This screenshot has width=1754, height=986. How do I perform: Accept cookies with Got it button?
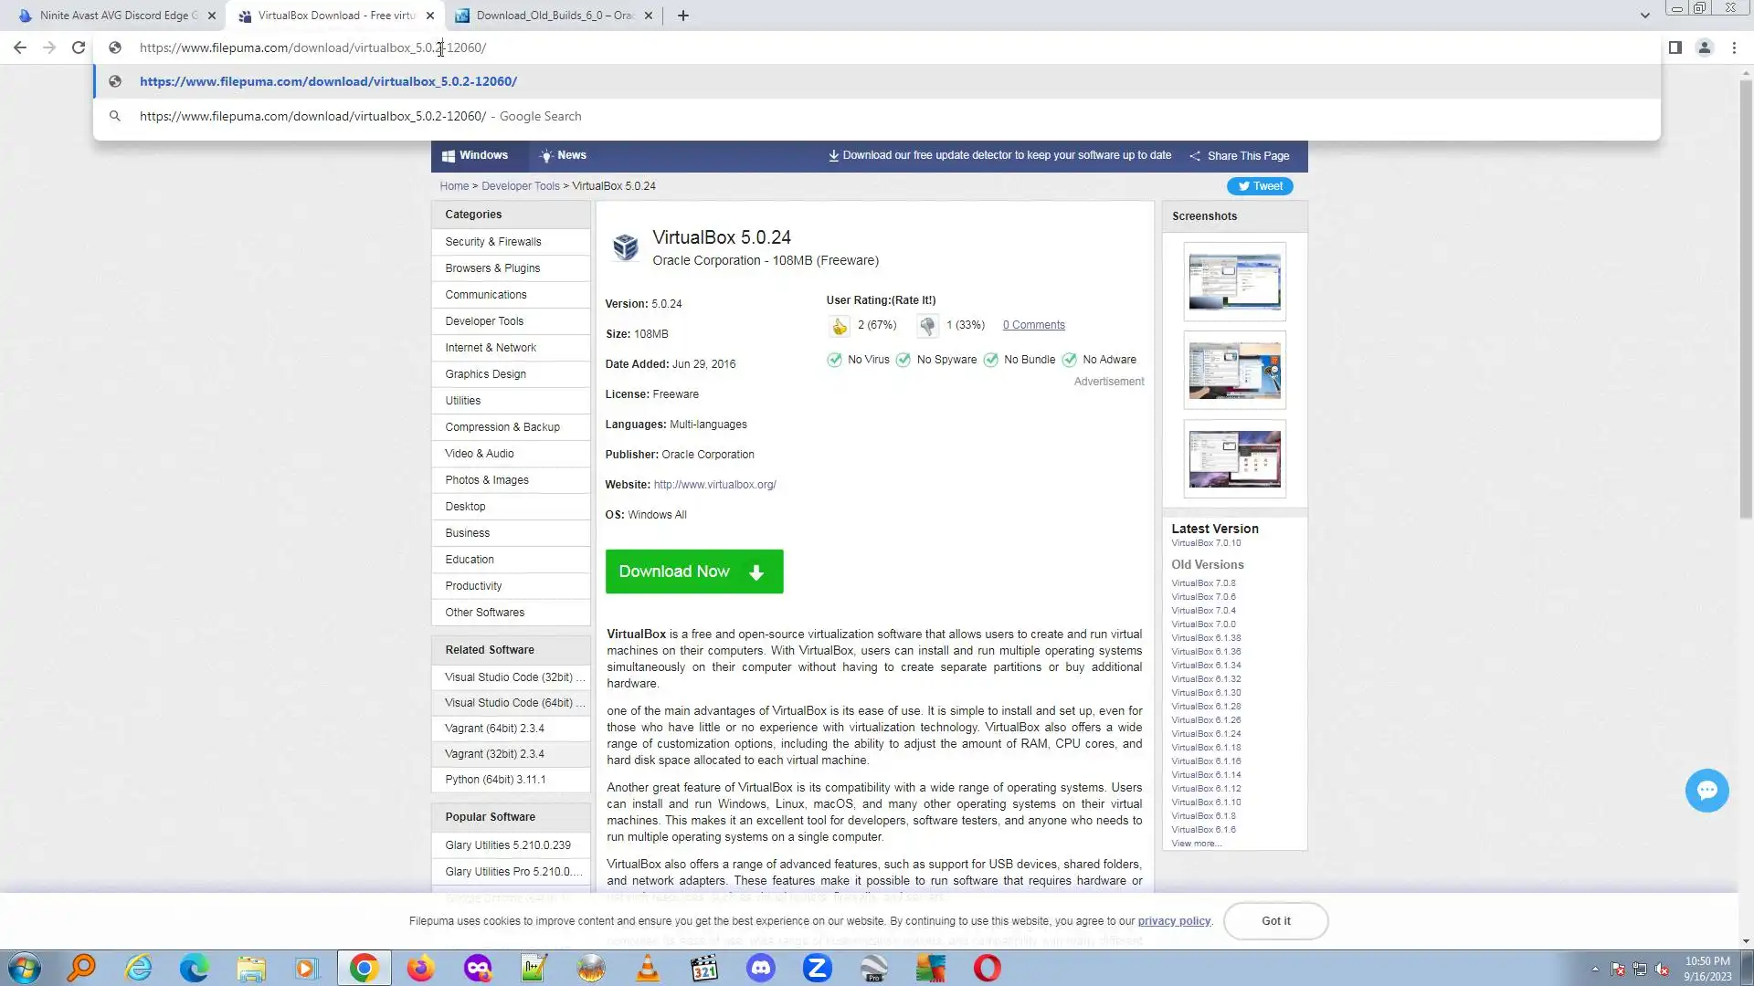point(1275,921)
